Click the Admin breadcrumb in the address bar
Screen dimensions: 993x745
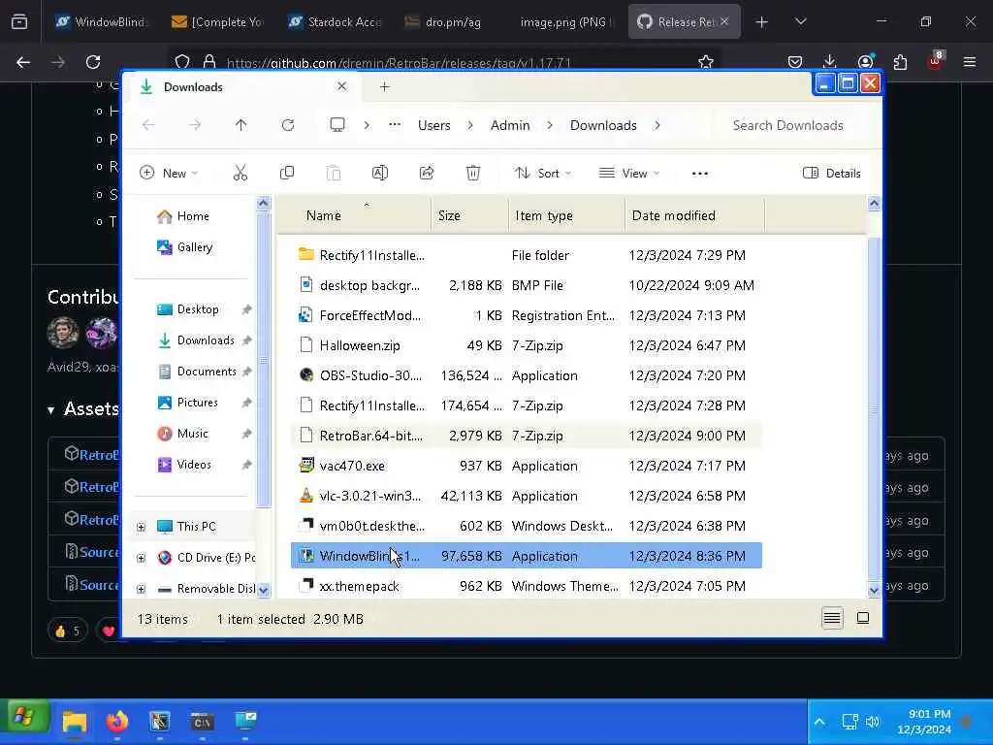point(510,125)
